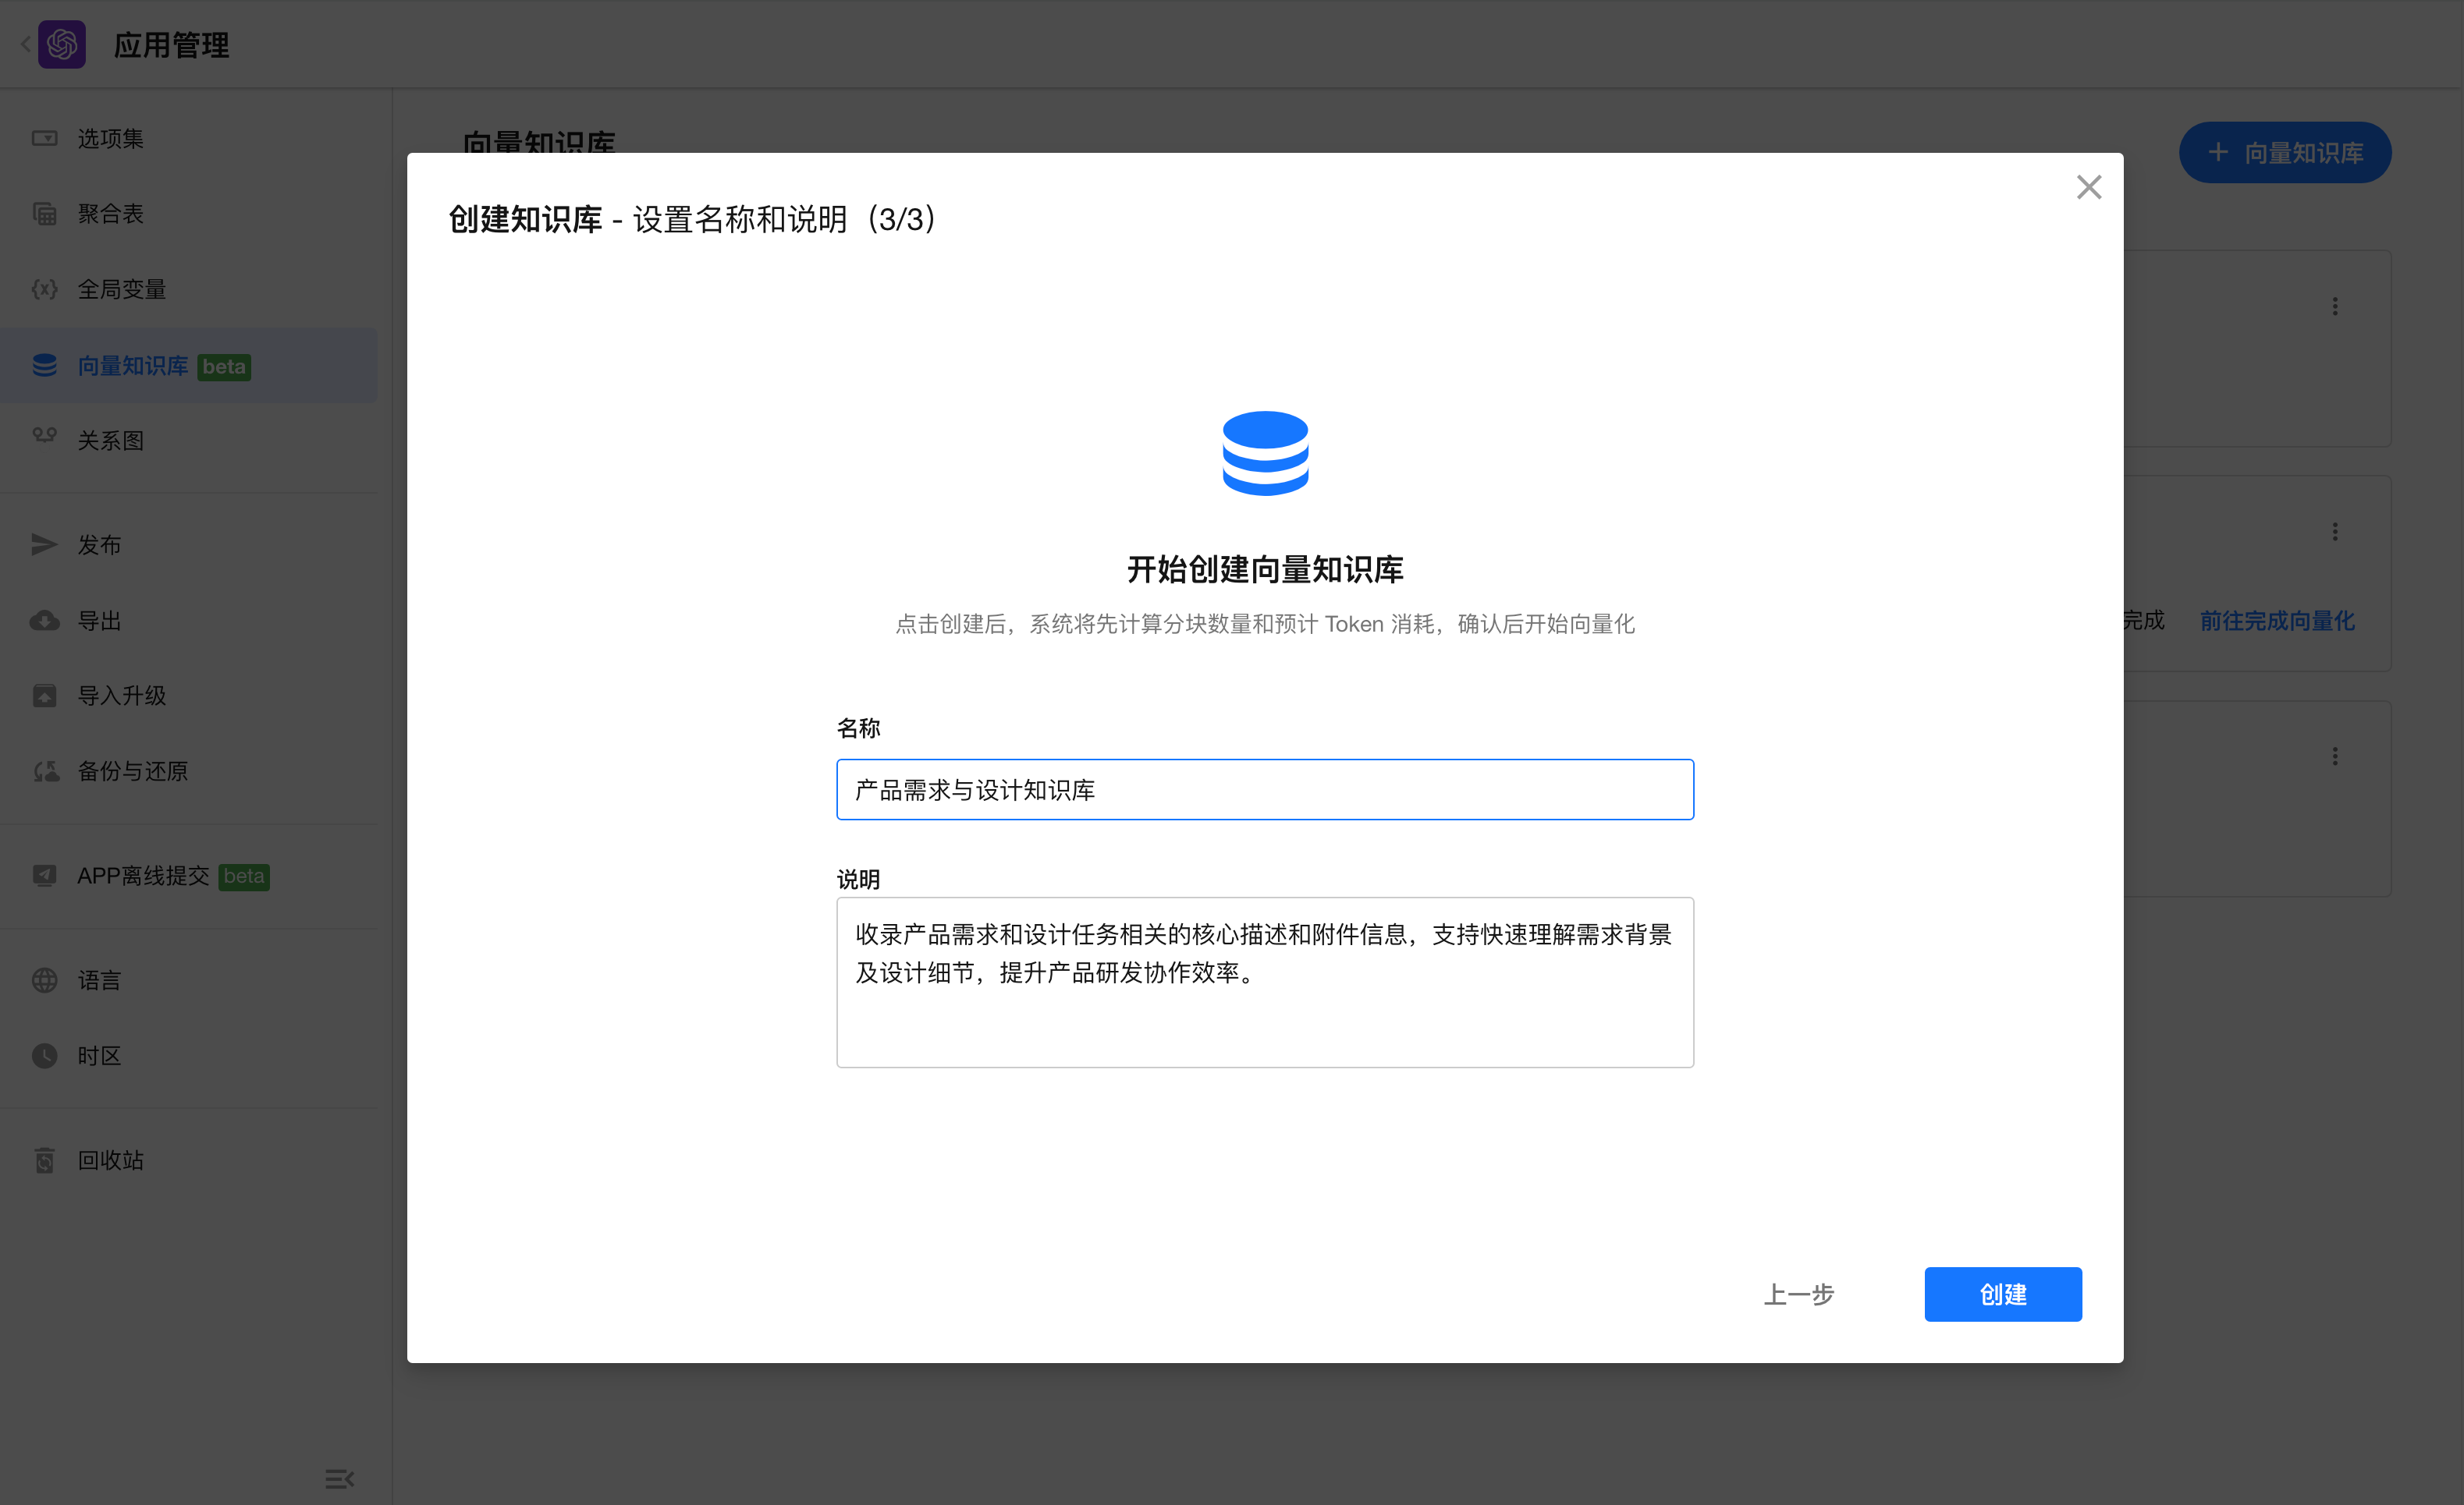Collapse the sidebar using the bottom toggle icon
The height and width of the screenshot is (1505, 2464).
tap(339, 1479)
